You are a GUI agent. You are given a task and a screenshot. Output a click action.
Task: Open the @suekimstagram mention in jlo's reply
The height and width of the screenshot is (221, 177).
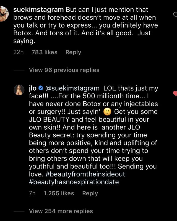(x=72, y=89)
